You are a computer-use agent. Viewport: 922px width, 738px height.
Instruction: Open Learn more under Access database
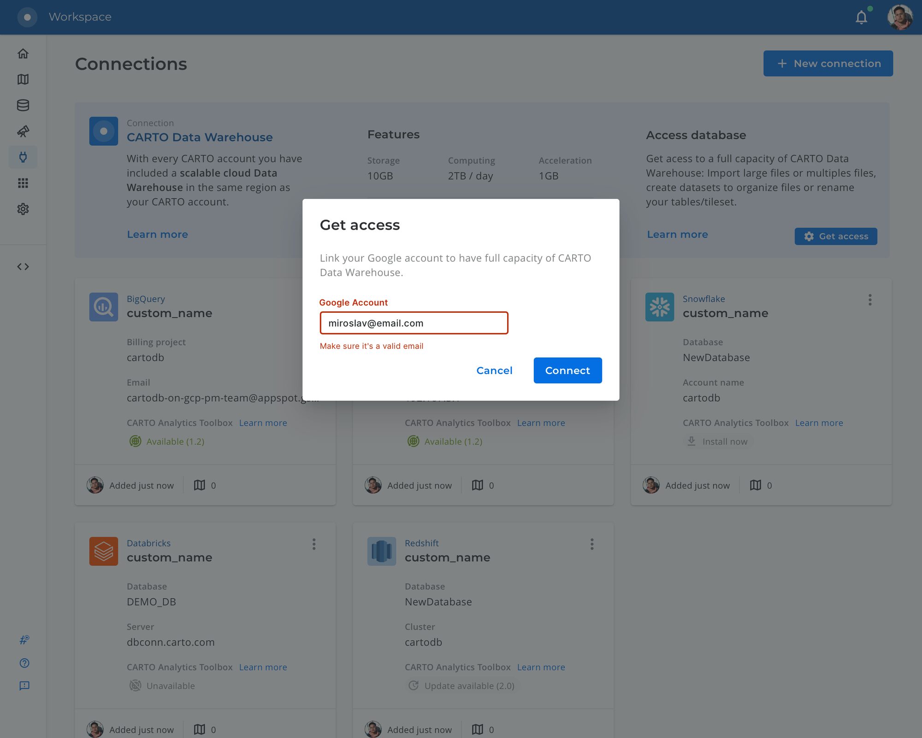tap(677, 234)
